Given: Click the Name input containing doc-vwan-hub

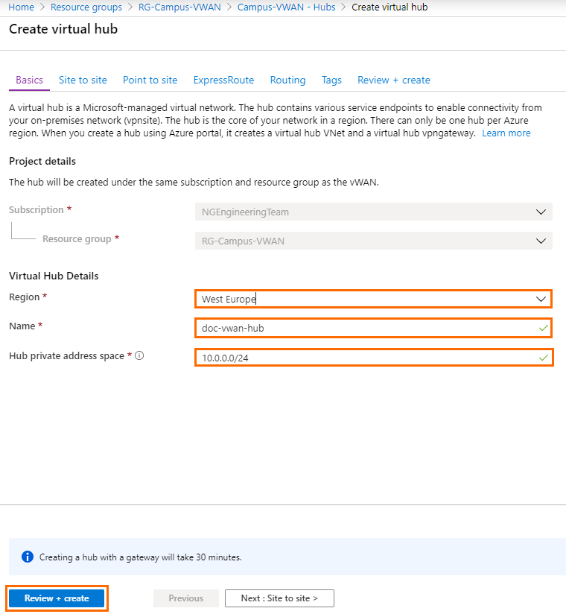Looking at the screenshot, I should [x=372, y=328].
